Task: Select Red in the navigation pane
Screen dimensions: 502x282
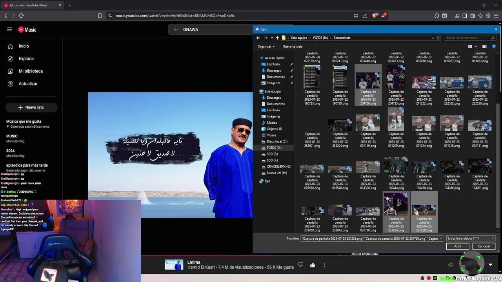Action: (x=267, y=181)
